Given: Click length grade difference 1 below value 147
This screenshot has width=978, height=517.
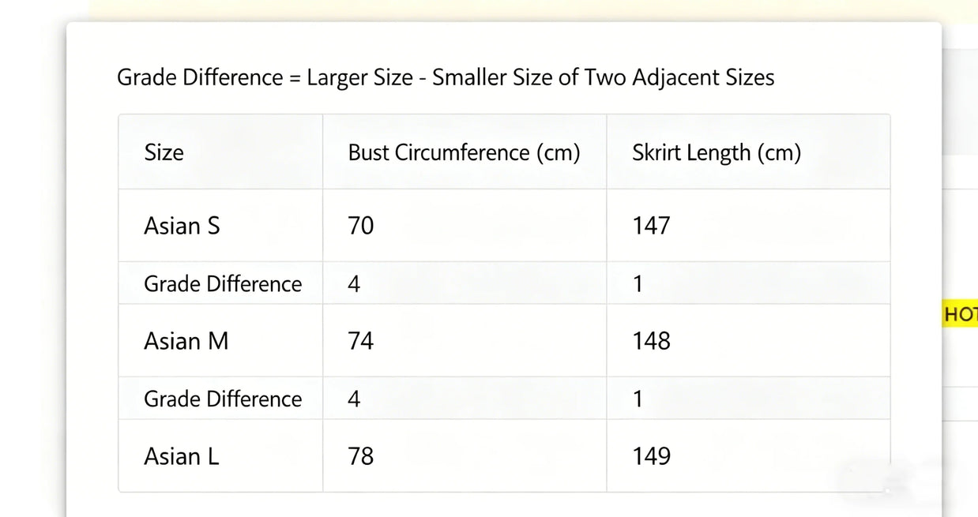Looking at the screenshot, I should 638,284.
